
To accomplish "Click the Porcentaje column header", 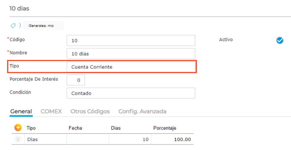I will coord(164,128).
